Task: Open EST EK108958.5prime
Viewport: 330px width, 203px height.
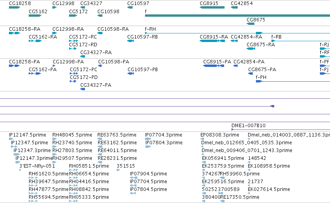Action: point(269,166)
